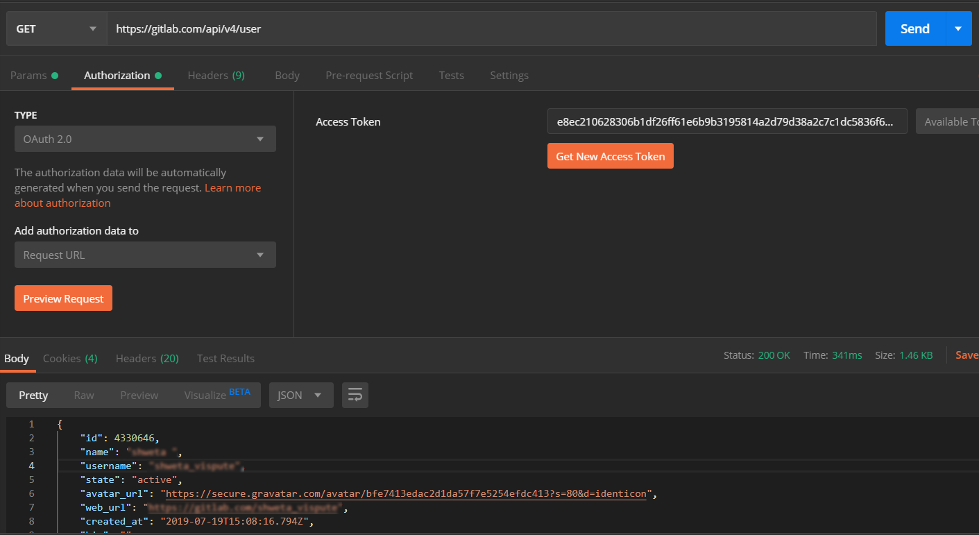This screenshot has height=535, width=979.
Task: Click the Save response link
Action: coord(967,355)
